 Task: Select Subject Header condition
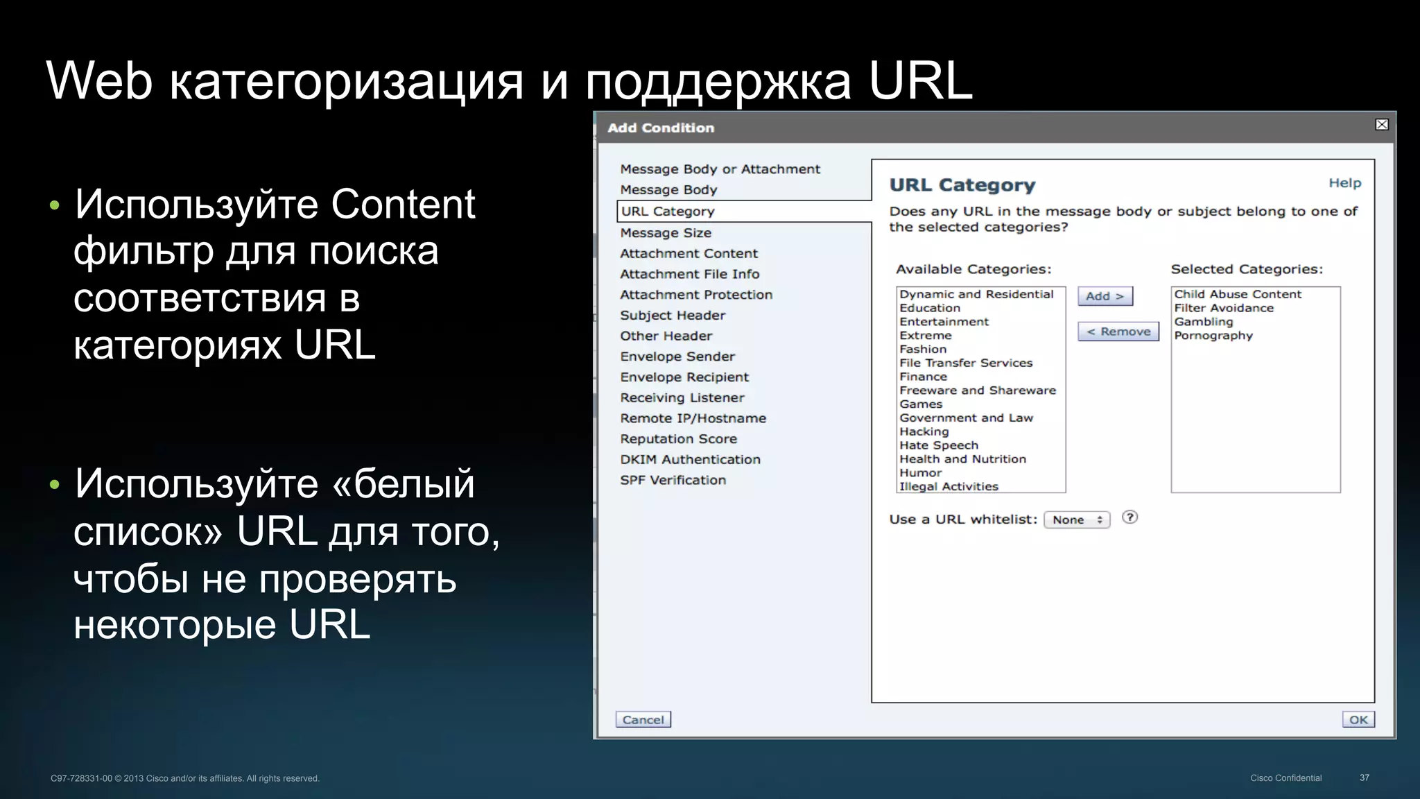tap(673, 316)
